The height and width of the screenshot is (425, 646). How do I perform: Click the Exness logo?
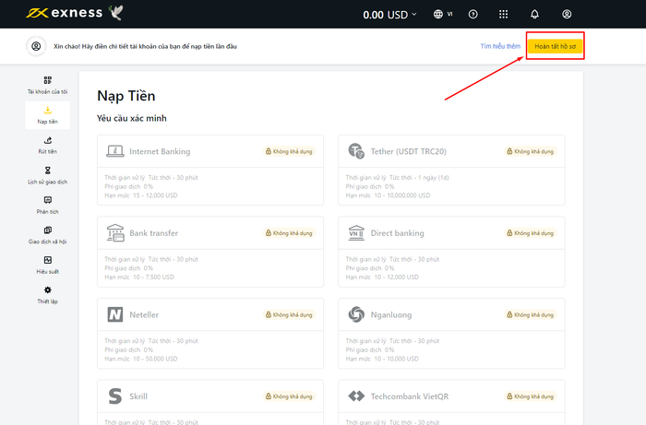(65, 13)
